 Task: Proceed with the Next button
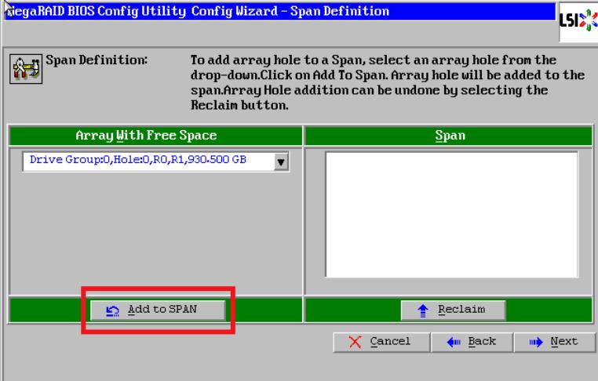pos(555,342)
